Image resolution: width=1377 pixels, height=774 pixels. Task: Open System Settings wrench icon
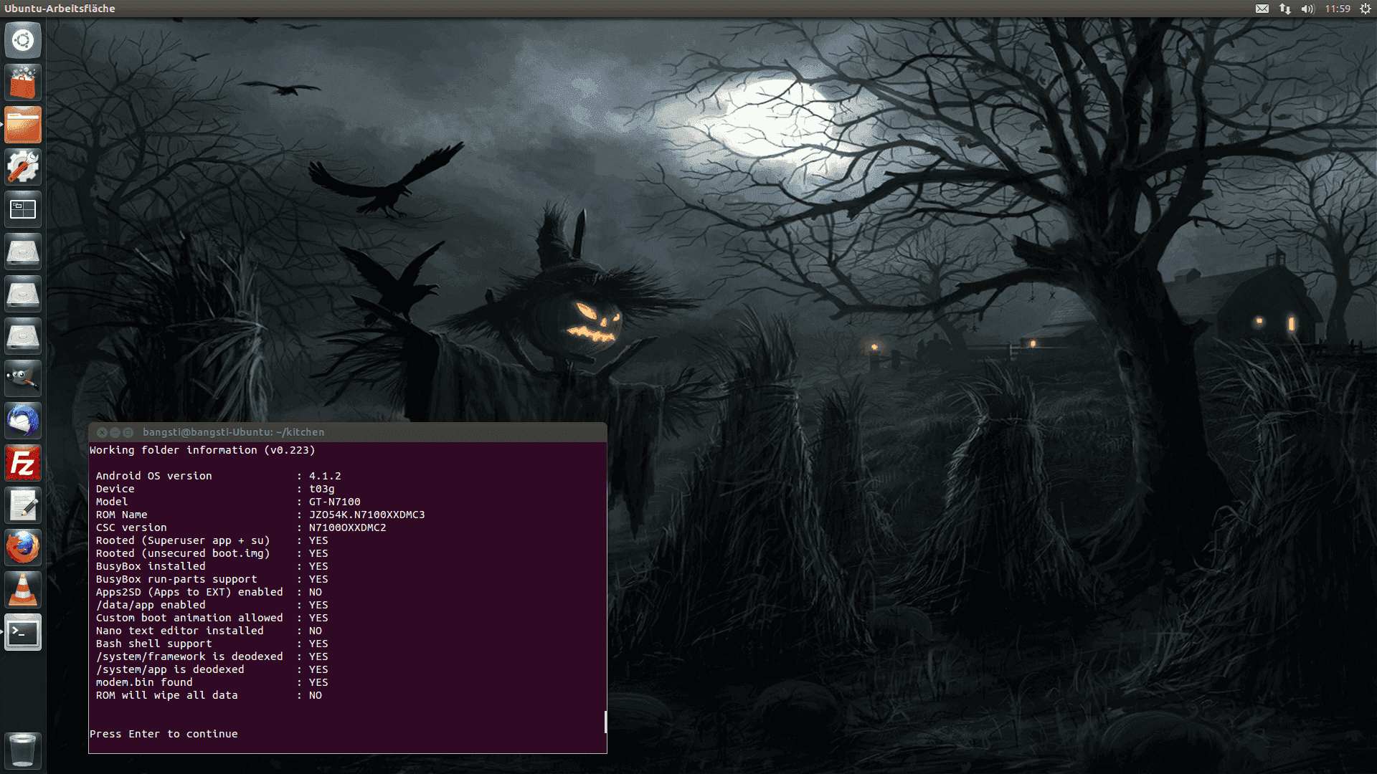click(23, 167)
